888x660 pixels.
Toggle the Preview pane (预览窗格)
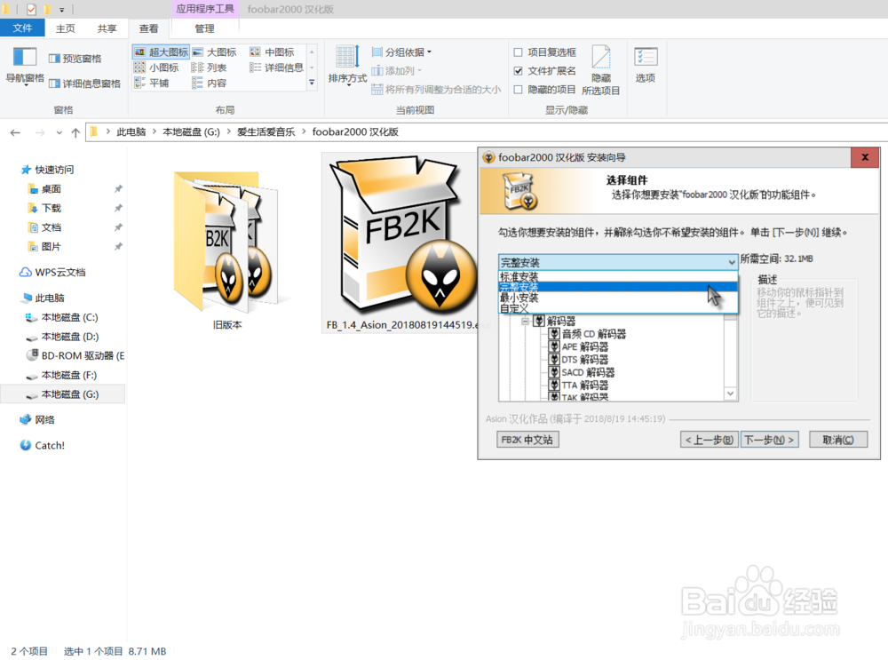pyautogui.click(x=75, y=59)
